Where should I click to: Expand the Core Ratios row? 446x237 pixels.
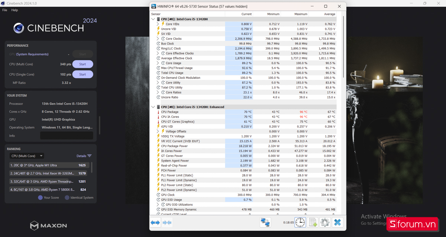(158, 92)
